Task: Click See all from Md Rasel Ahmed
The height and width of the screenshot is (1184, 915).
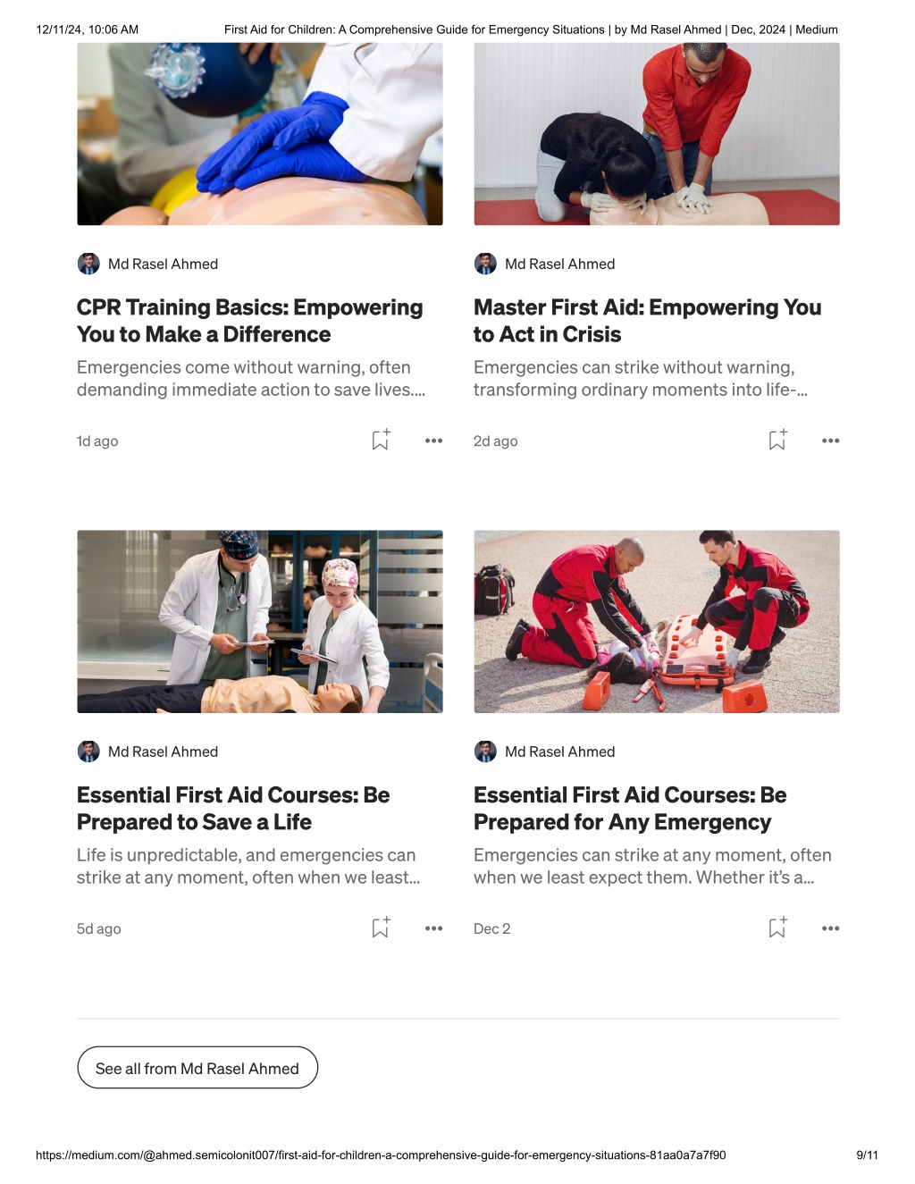Action: coord(197,1068)
